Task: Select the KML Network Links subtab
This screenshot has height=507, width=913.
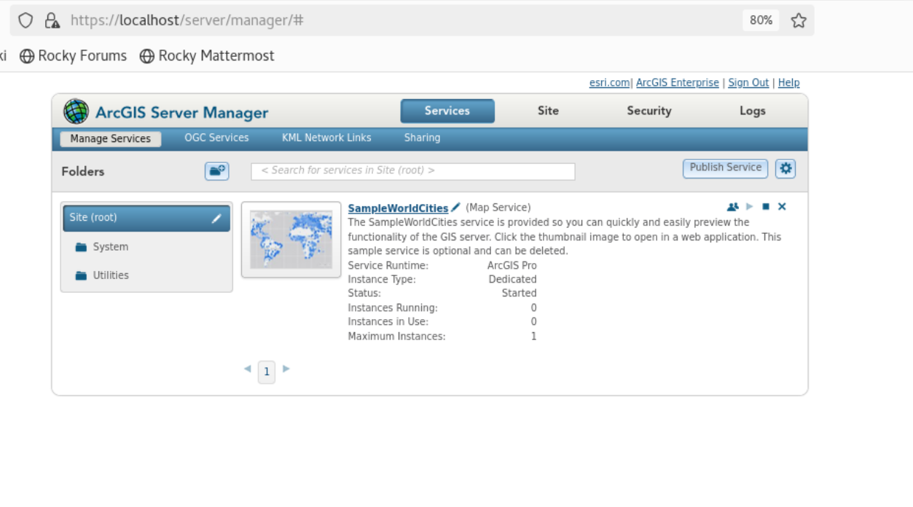Action: 326,138
